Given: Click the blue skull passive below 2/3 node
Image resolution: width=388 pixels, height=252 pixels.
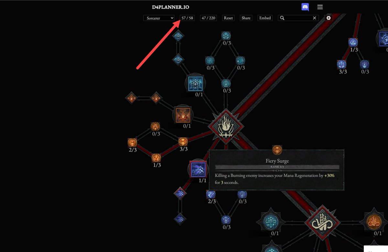Looking at the screenshot, I should tap(226, 220).
